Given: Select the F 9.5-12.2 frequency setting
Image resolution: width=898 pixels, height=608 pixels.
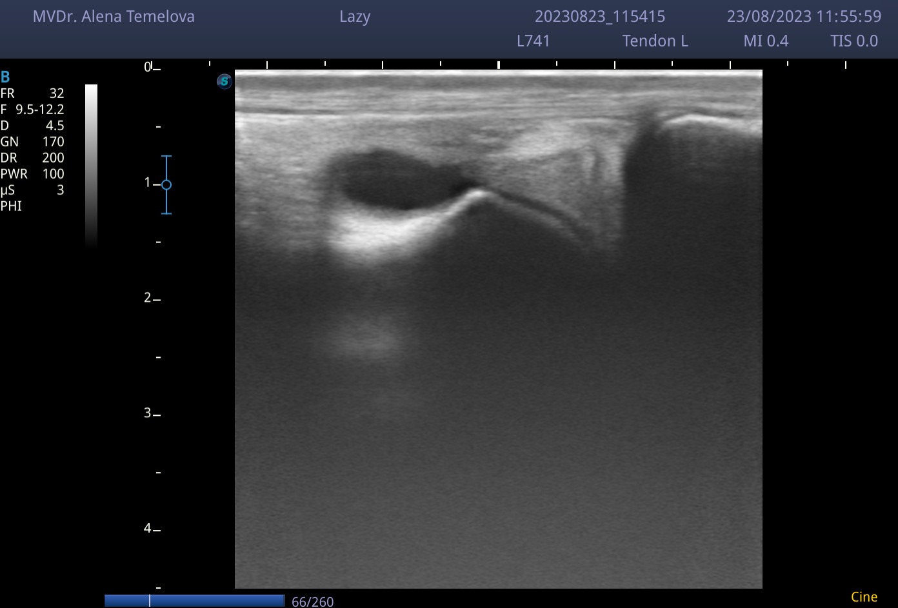Looking at the screenshot, I should pos(32,110).
